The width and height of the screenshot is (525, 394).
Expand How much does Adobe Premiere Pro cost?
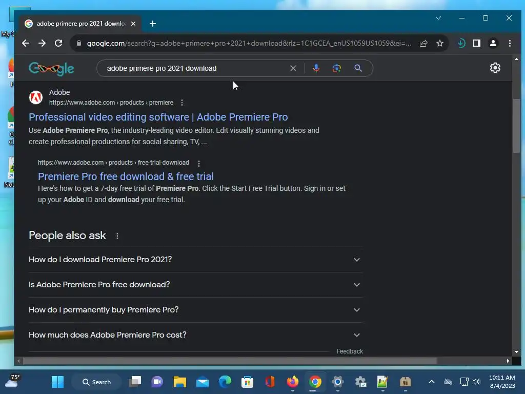coord(195,335)
